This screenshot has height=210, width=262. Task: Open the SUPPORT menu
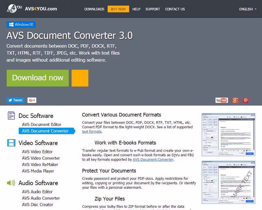pyautogui.click(x=153, y=9)
